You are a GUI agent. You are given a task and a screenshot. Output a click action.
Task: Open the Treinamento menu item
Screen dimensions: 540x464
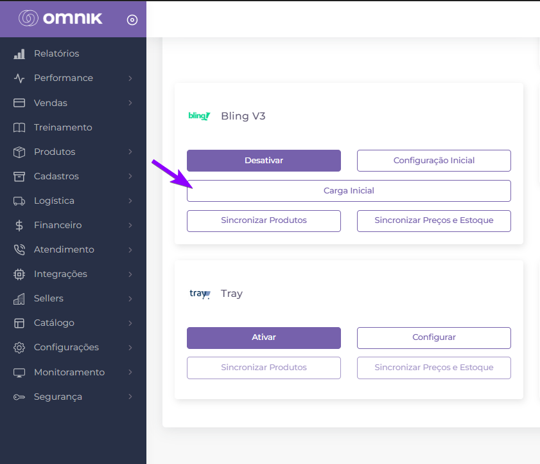pos(73,127)
